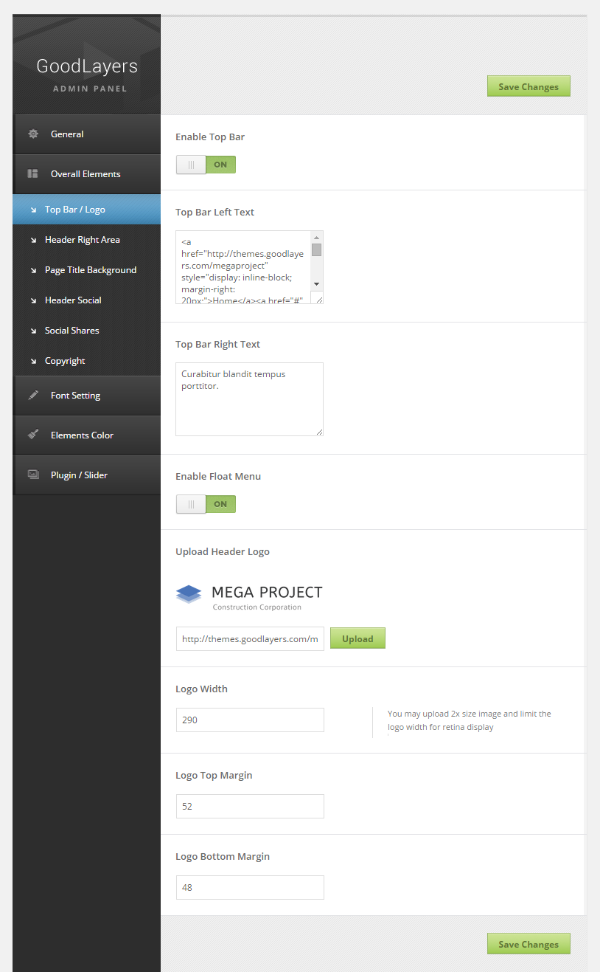
Task: Click the Top Bar Right Text textarea
Action: click(249, 399)
